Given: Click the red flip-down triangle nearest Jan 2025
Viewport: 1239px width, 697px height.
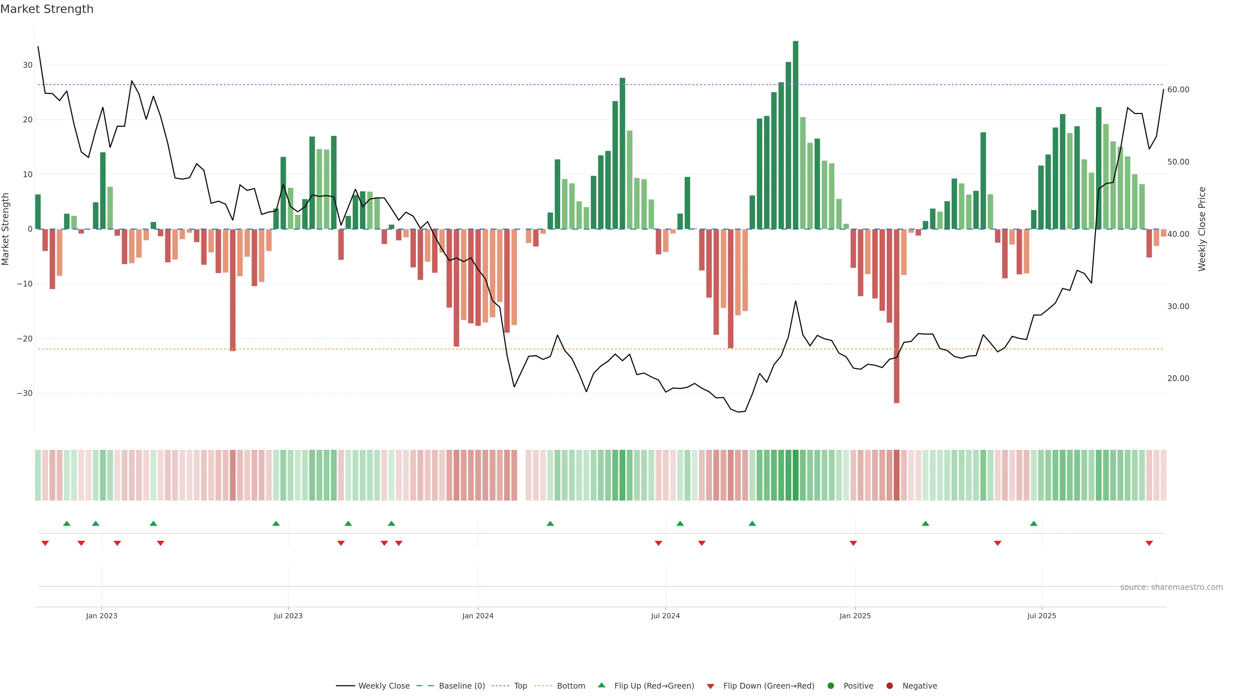Looking at the screenshot, I should click(x=853, y=543).
